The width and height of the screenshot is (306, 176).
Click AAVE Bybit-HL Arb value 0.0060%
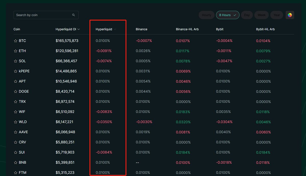pyautogui.click(x=263, y=132)
